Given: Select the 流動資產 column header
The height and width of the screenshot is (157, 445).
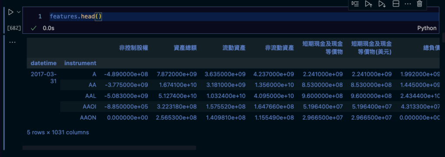Looking at the screenshot, I should tap(234, 48).
